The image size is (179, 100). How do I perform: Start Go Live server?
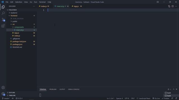(x=156, y=98)
